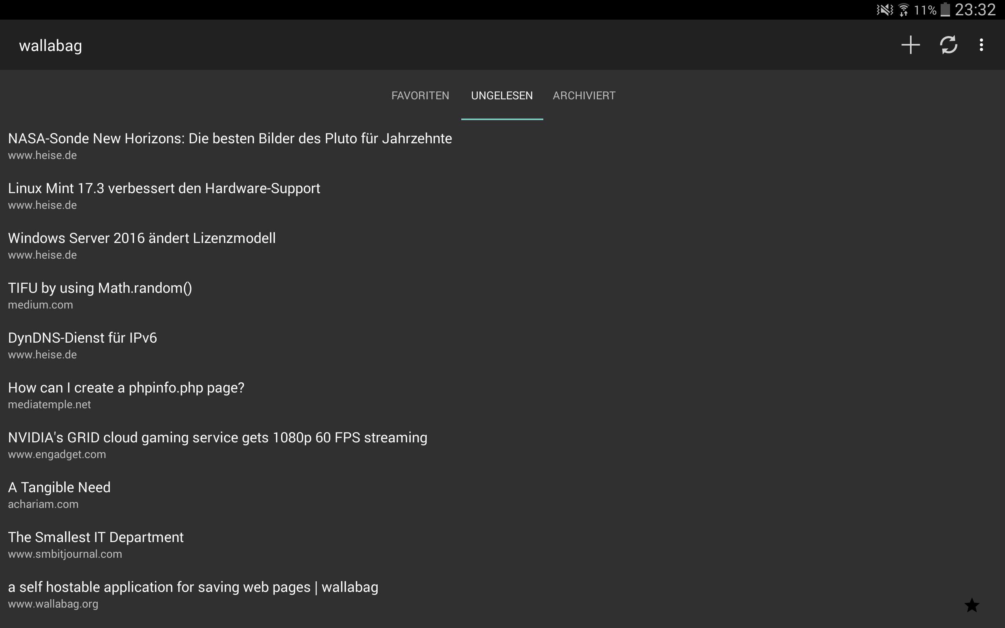Click the wallabag app title
Screen dimensions: 1005x628
pos(50,46)
